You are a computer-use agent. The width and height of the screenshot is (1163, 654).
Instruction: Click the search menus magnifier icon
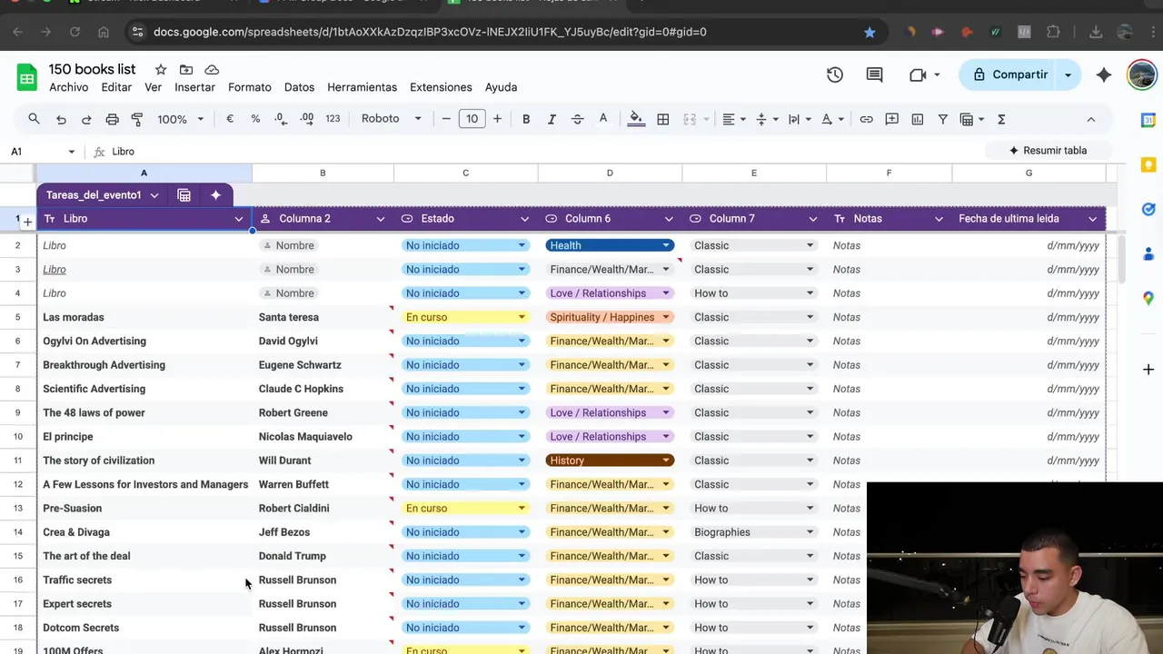(34, 119)
